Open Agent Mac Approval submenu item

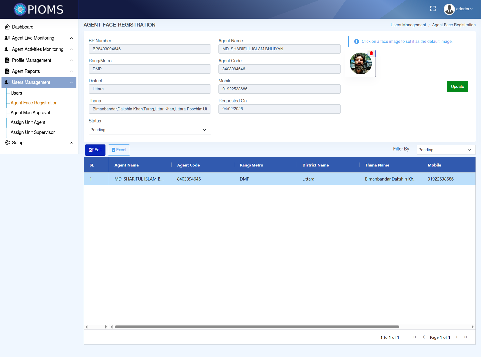[x=30, y=113]
